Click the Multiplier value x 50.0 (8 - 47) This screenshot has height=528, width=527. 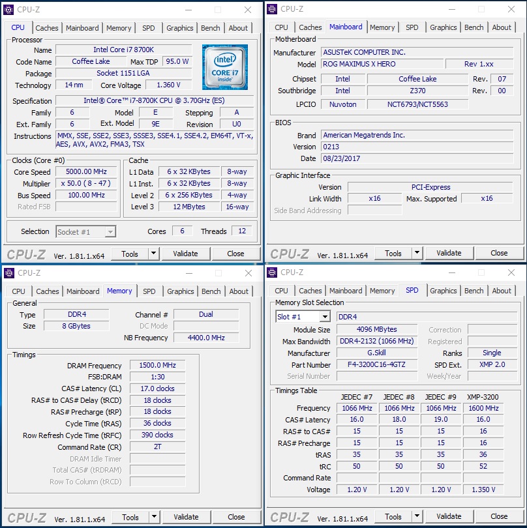[86, 183]
